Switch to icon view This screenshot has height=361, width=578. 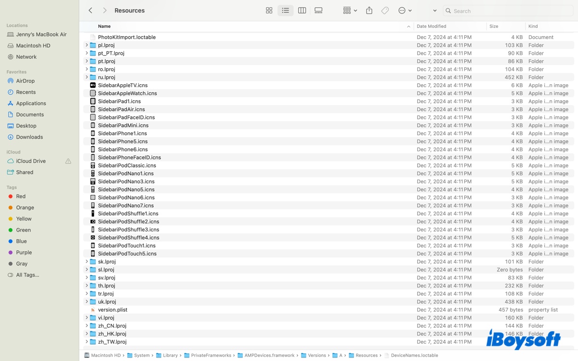pyautogui.click(x=269, y=11)
